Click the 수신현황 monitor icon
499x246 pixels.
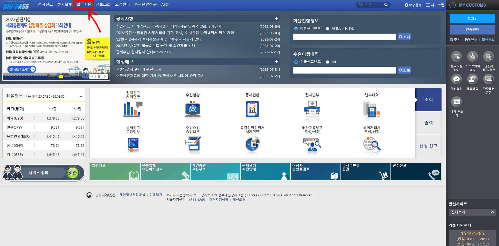[192, 109]
